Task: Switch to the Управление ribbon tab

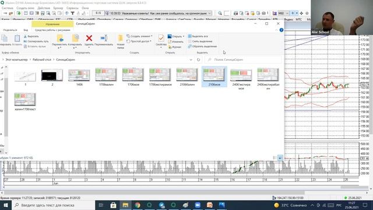Action: pyautogui.click(x=52, y=24)
